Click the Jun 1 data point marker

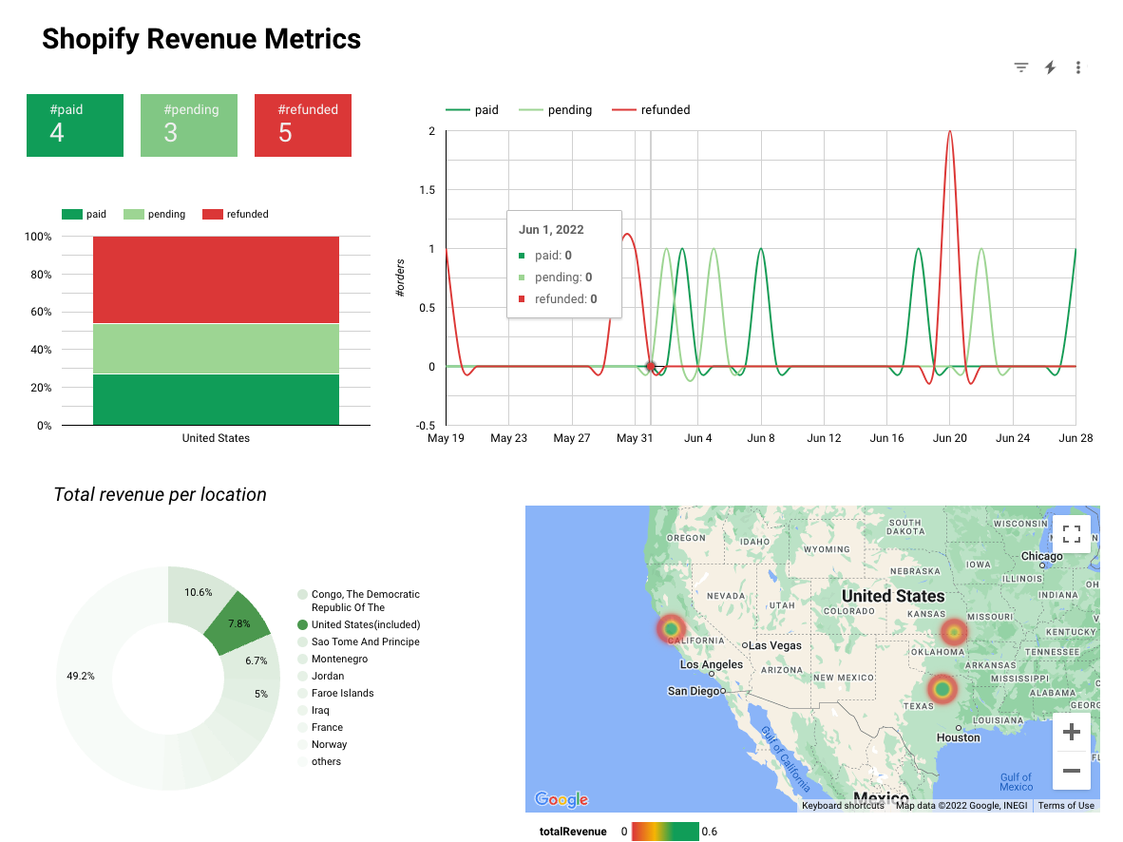coord(650,366)
